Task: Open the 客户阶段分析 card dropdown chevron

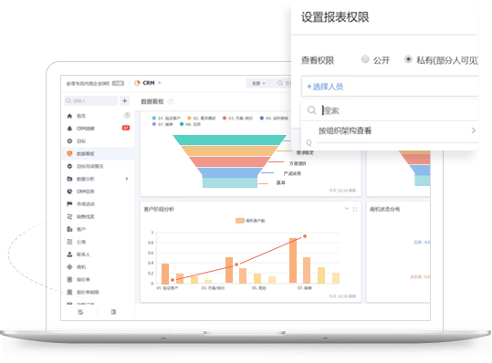Action: pos(347,209)
